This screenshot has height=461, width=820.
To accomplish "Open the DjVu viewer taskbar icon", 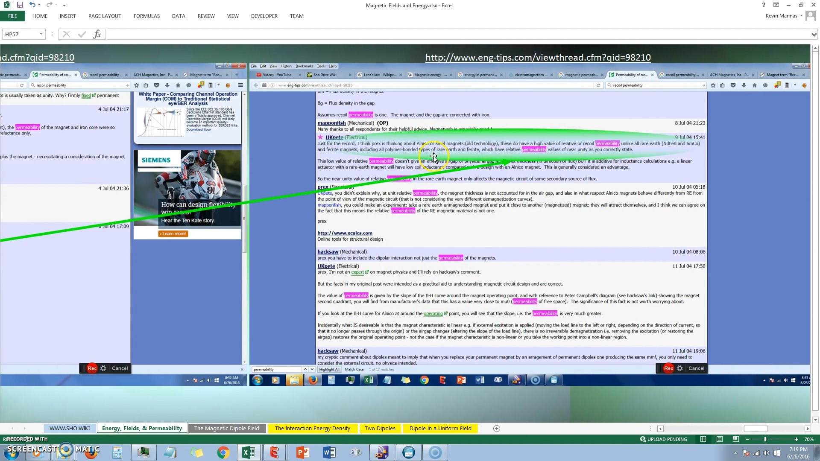I will [x=382, y=452].
